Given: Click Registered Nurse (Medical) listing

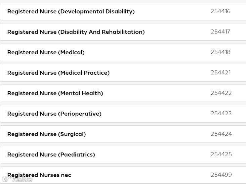Looking at the screenshot, I should [46, 53].
